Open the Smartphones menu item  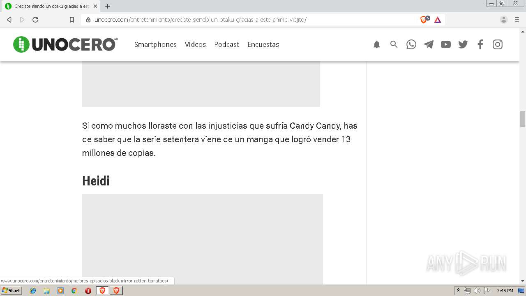155,44
